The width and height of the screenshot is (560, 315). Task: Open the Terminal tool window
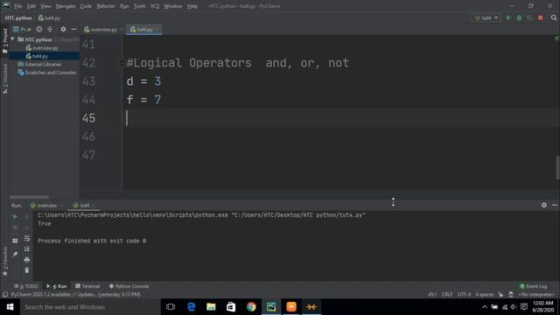(87, 286)
